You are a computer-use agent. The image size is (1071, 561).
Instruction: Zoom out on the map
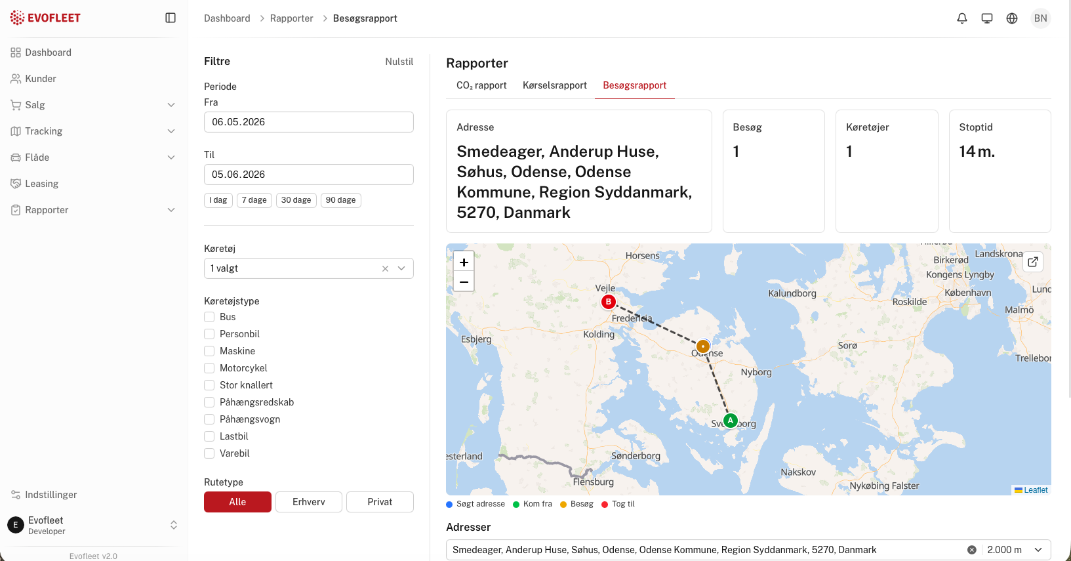click(x=464, y=281)
